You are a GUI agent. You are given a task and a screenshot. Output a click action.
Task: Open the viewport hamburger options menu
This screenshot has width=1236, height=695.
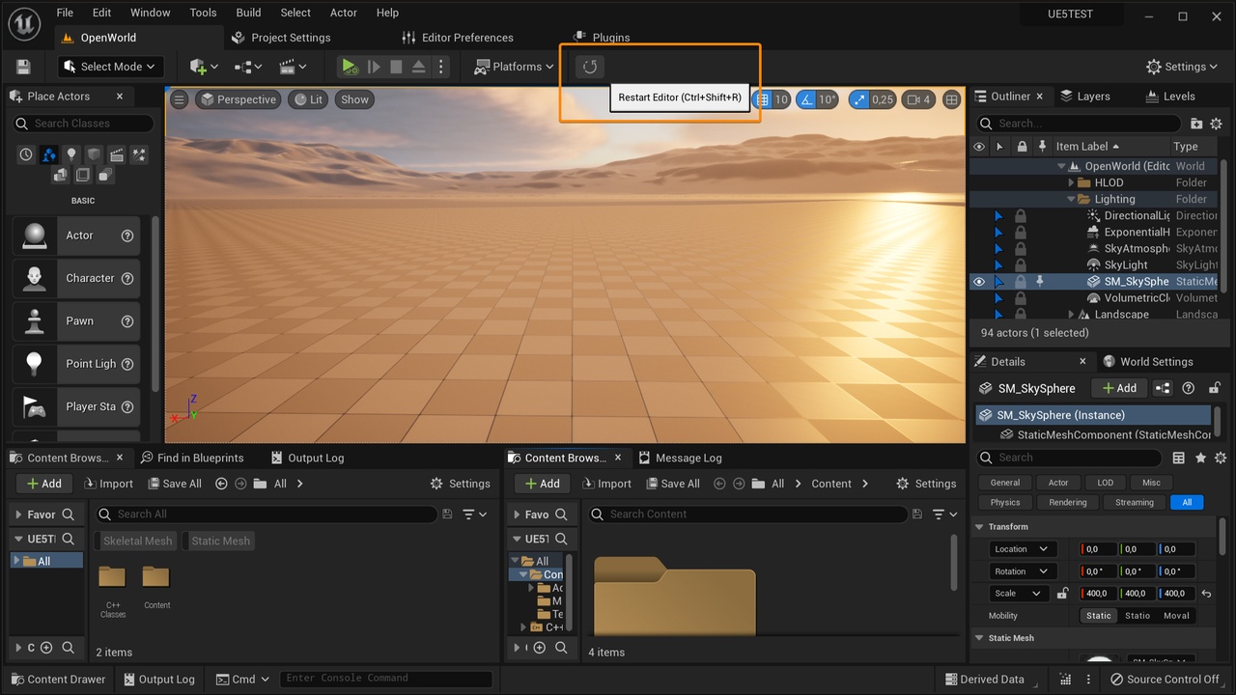point(180,99)
